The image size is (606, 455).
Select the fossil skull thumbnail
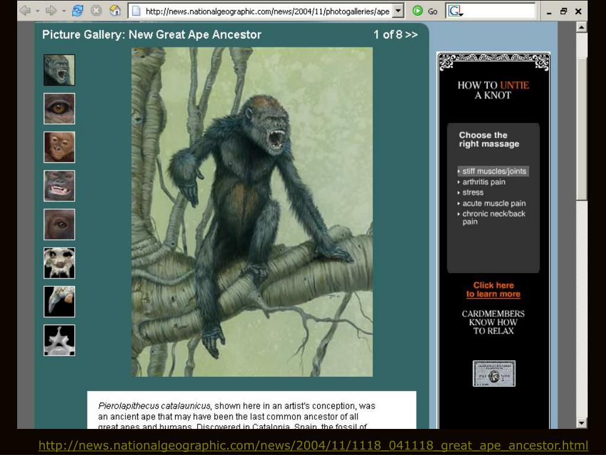[x=59, y=263]
